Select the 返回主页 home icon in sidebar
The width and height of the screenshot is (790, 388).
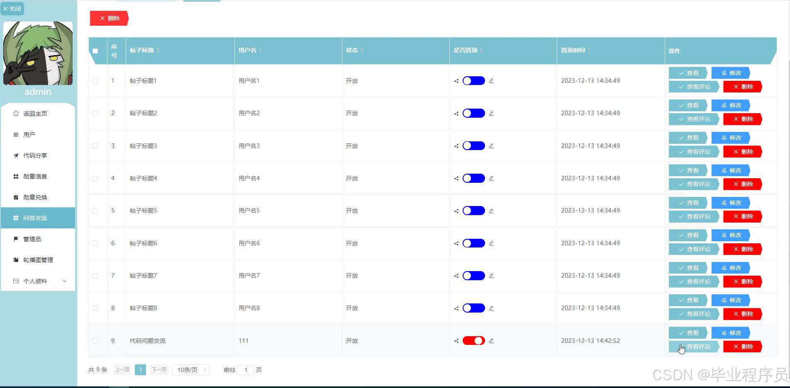(x=15, y=113)
